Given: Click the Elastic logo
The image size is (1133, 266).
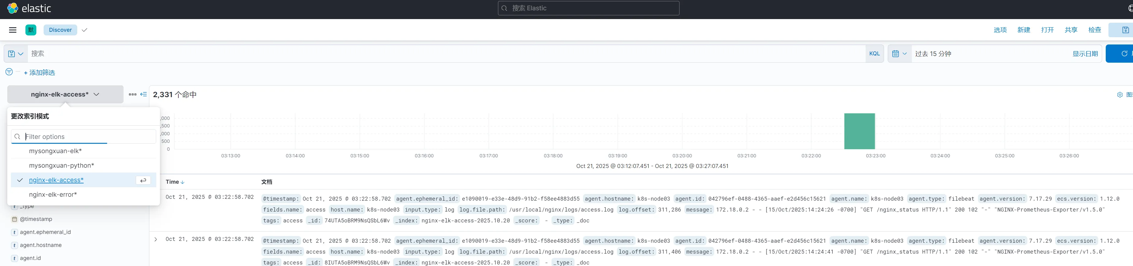Looking at the screenshot, I should (x=13, y=8).
